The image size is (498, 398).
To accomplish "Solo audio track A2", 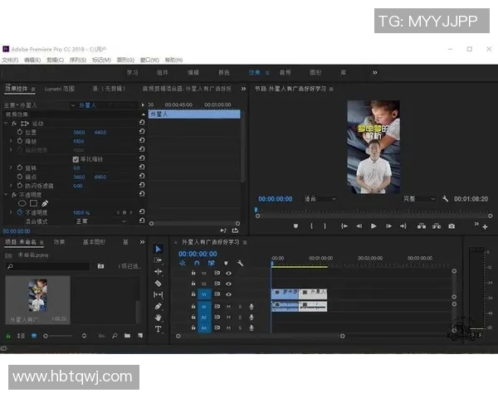I will click(x=240, y=318).
